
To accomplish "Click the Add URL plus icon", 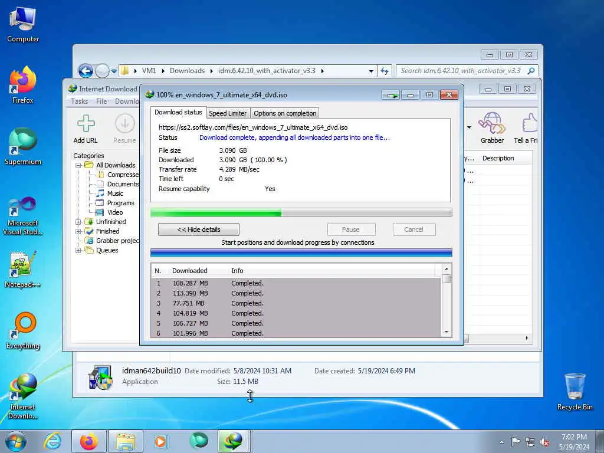I will (86, 124).
